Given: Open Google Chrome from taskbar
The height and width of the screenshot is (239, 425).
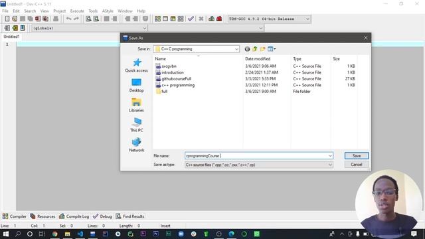Looking at the screenshot, I should 54,234.
